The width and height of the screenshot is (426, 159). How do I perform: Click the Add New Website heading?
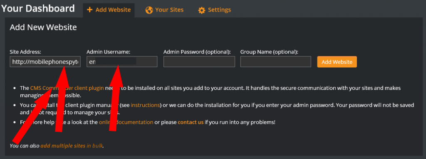coord(43,27)
